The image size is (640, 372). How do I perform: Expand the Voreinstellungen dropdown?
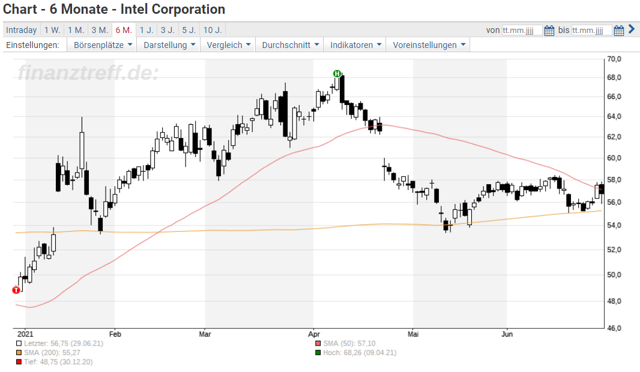(428, 45)
